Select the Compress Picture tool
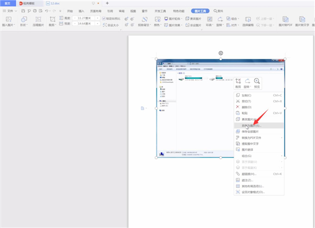This screenshot has width=315, height=228. [x=38, y=21]
